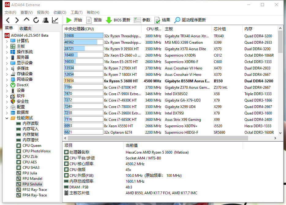This screenshot has width=286, height=205.
Task: Expand the 存储设备 tree node
Action: (x=7, y=74)
